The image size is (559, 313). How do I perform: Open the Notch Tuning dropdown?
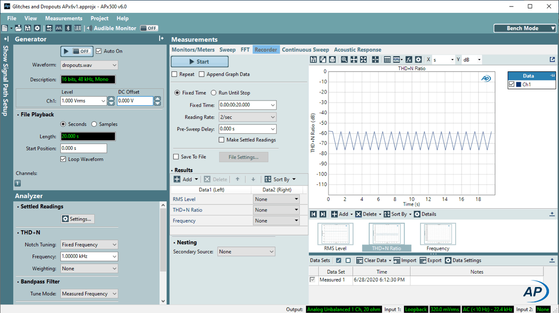pos(89,244)
